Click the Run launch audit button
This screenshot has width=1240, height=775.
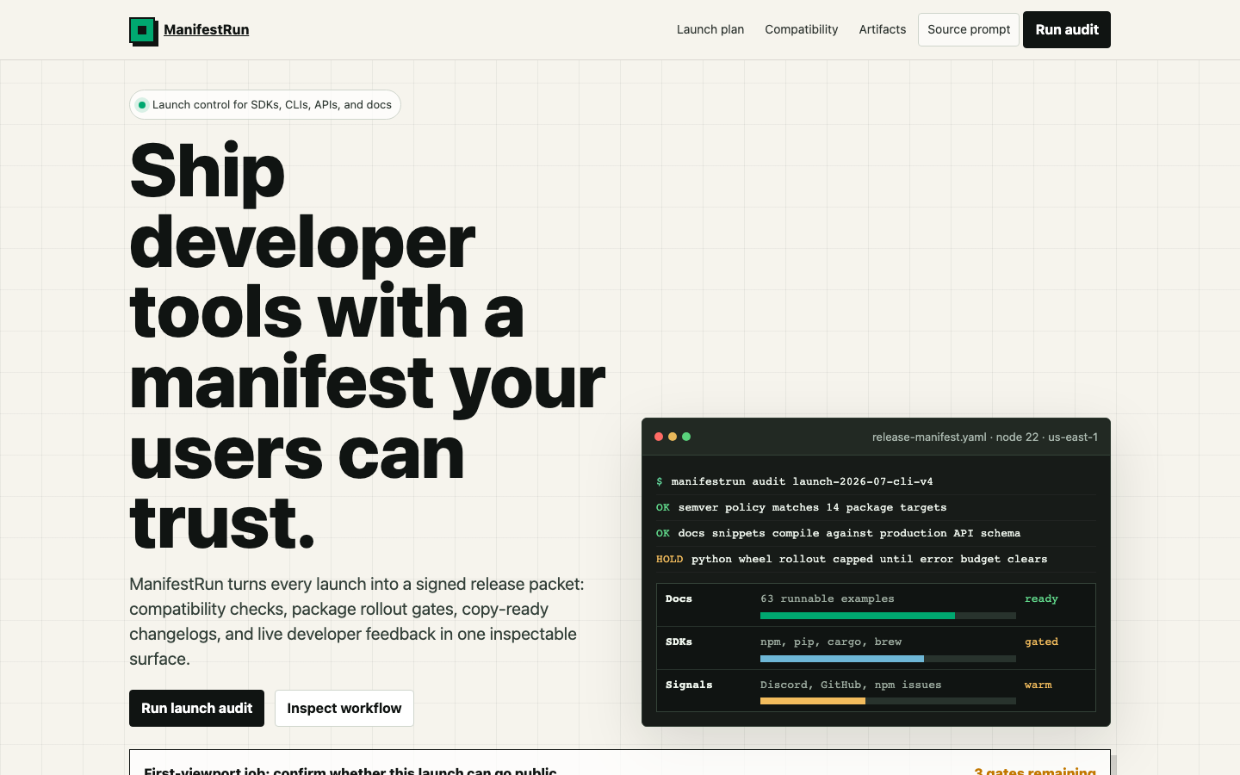[x=196, y=708]
